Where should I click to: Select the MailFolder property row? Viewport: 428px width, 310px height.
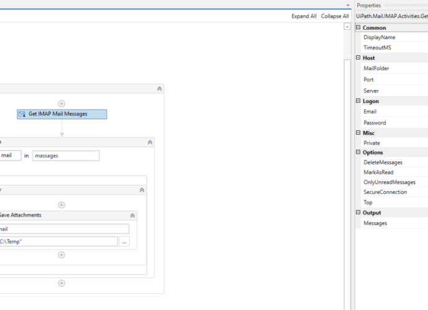tap(391, 68)
